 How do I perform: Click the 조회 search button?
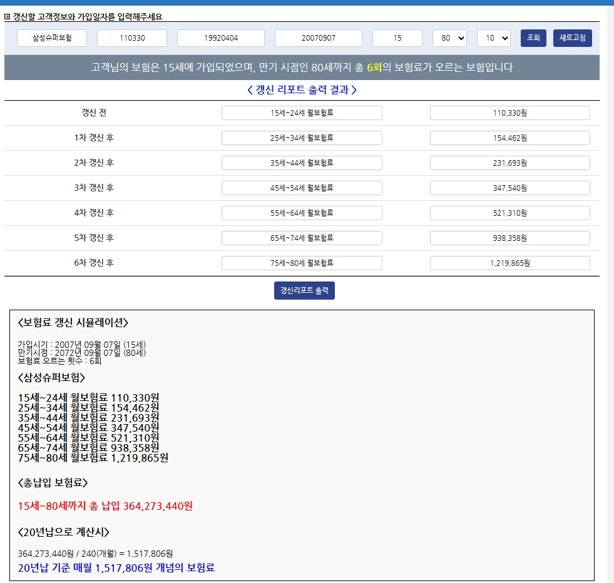coord(533,38)
